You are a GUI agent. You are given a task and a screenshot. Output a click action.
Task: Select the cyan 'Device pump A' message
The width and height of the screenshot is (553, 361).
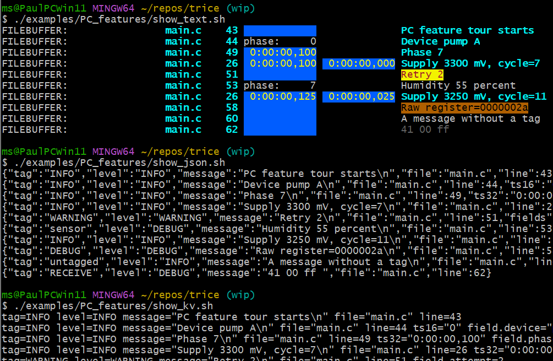[441, 41]
